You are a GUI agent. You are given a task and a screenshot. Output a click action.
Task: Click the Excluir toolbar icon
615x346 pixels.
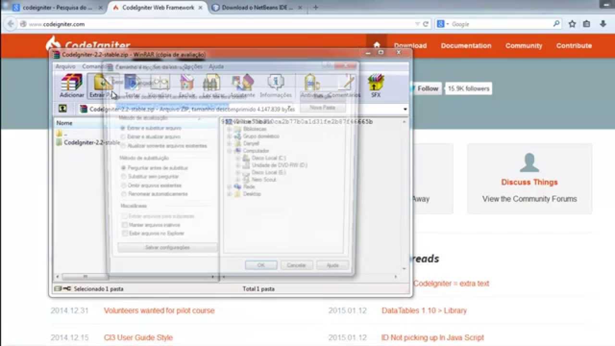click(x=186, y=83)
